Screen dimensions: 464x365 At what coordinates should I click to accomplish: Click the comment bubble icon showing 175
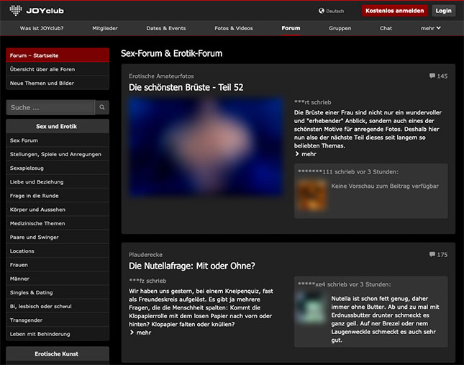click(432, 254)
